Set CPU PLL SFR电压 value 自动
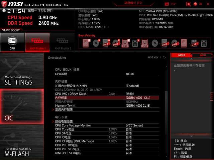Viewport: 214px width, 160px height. coord(129,149)
